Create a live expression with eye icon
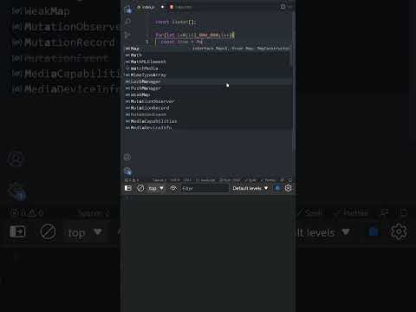 click(173, 188)
